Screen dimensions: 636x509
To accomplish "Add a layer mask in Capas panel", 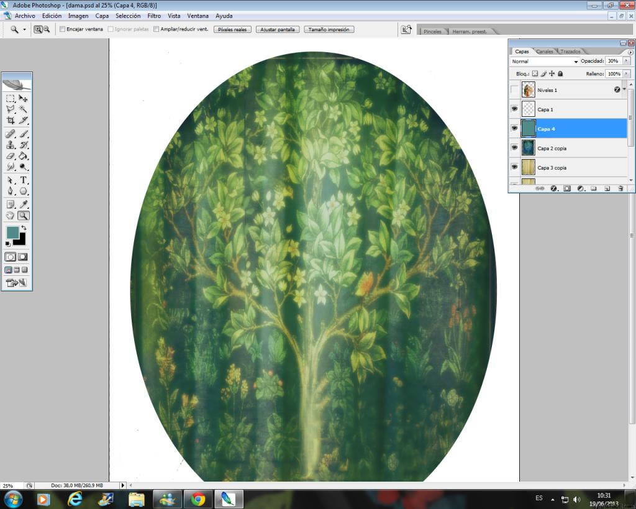I will pyautogui.click(x=567, y=188).
